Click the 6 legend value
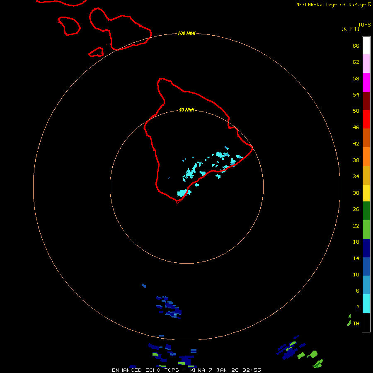373x373 pixels. click(x=357, y=291)
